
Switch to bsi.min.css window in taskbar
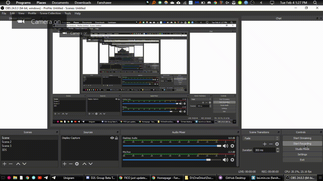(266, 178)
